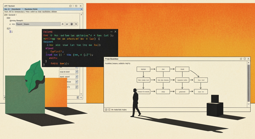Click the second node in the flowchart's middle row
The image size is (255, 139).
(x=163, y=80)
